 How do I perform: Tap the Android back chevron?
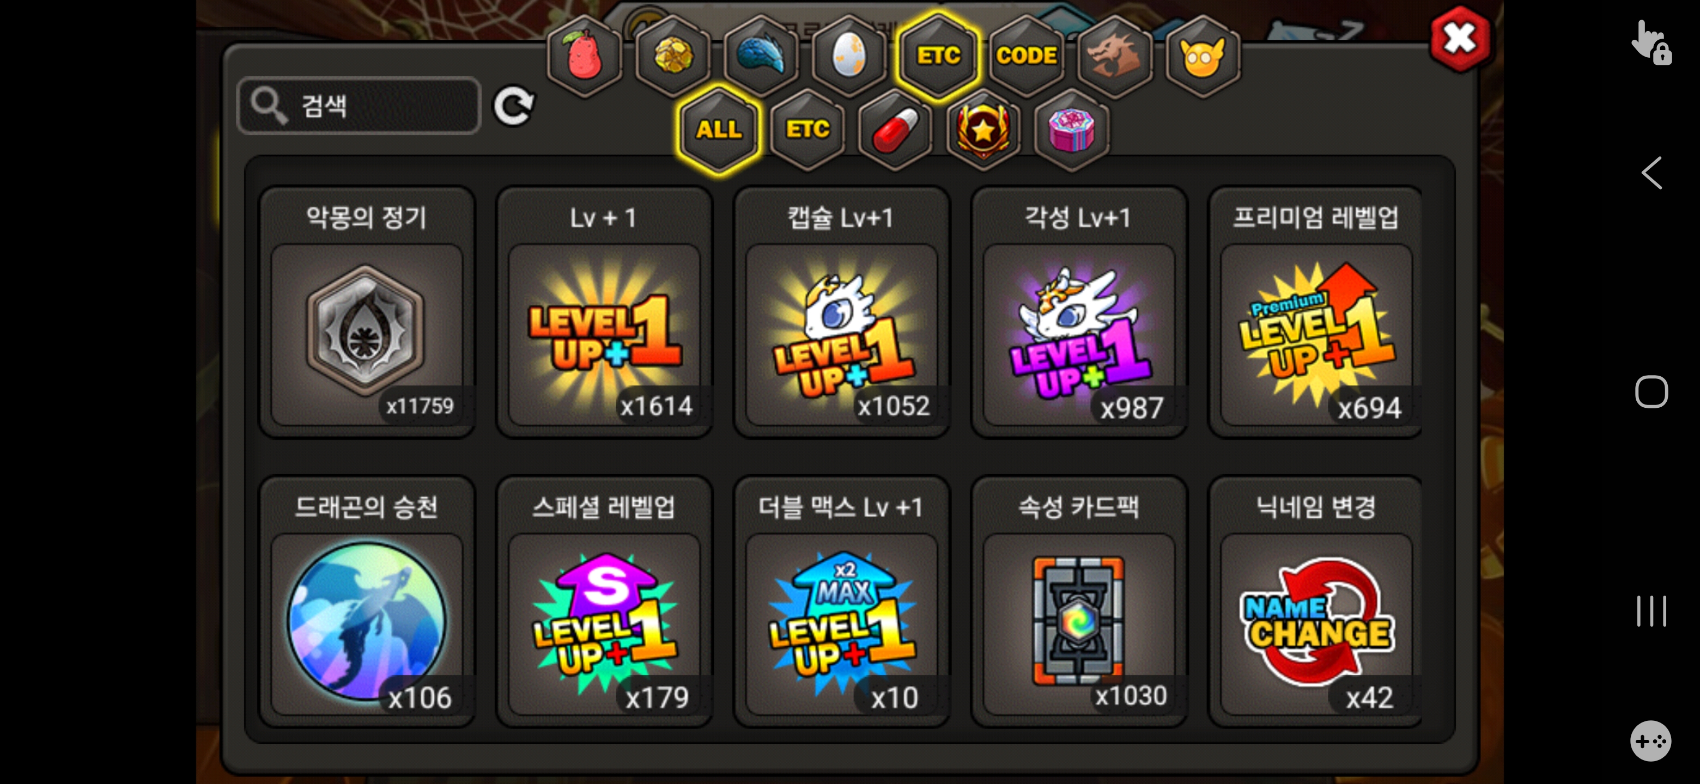click(1651, 174)
